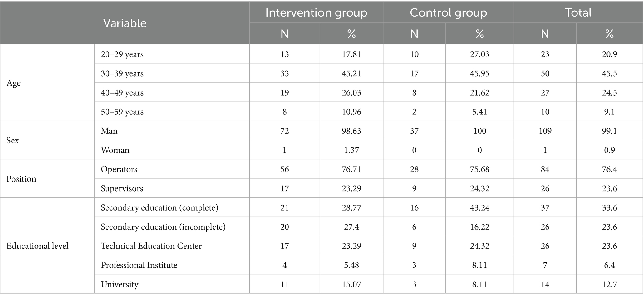Select the Technical Education Center label
The width and height of the screenshot is (643, 299).
click(151, 246)
